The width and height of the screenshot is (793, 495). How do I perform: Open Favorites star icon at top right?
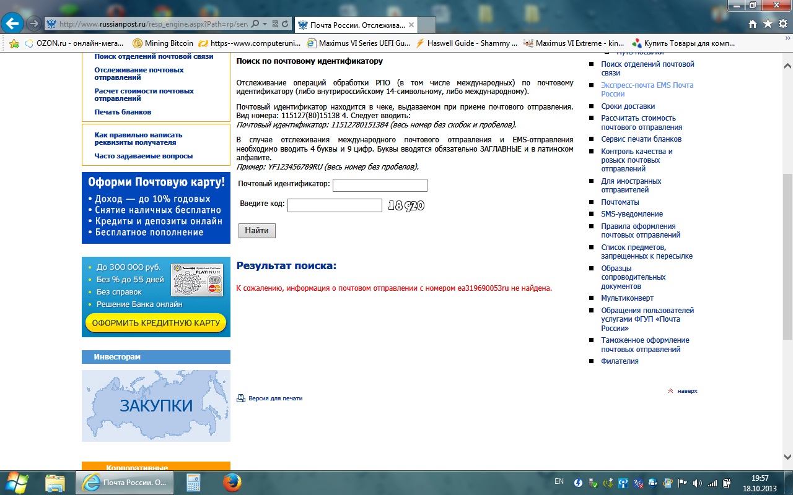pyautogui.click(x=768, y=24)
